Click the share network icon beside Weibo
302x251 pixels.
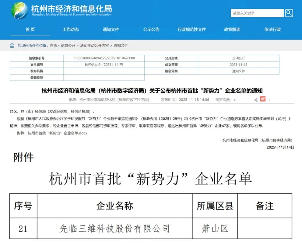coord(256,100)
